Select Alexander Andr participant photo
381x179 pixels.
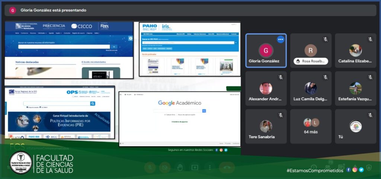[266, 89]
